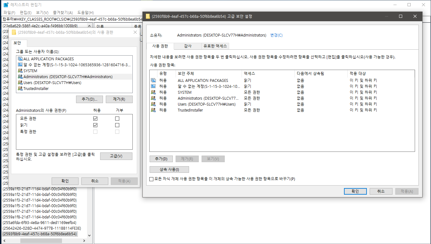Image resolution: width=431 pixels, height=244 pixels.
Task: Click Users icon in permission entries table
Action: click(153, 104)
